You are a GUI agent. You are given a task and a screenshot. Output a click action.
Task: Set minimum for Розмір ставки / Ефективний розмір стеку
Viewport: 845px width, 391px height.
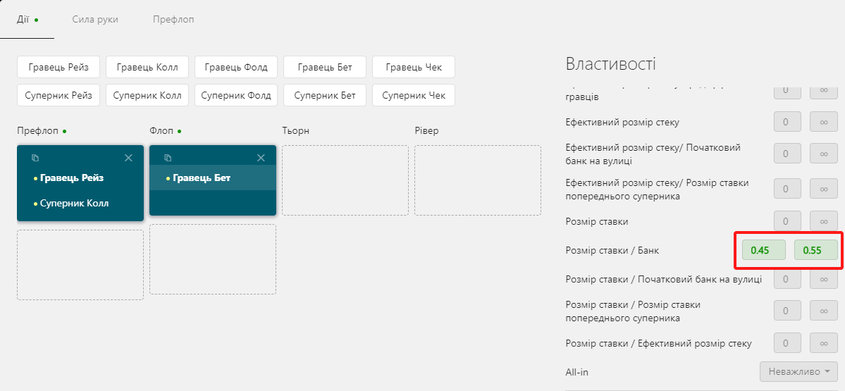[x=787, y=343]
